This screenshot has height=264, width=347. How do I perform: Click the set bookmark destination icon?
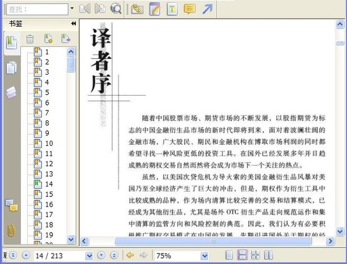tap(66, 39)
